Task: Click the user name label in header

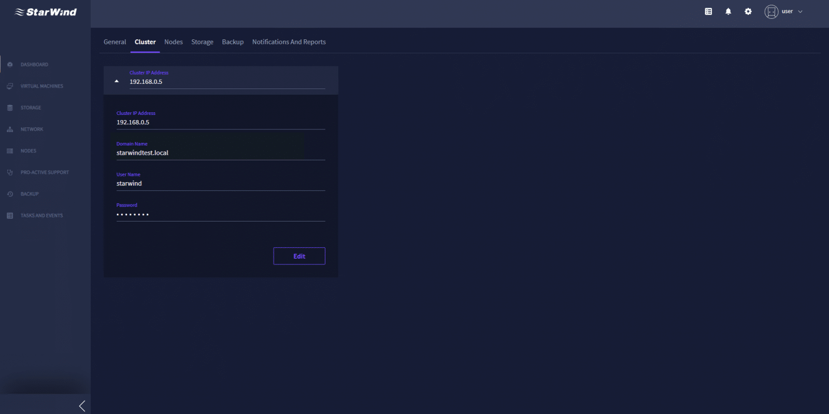Action: (x=787, y=11)
